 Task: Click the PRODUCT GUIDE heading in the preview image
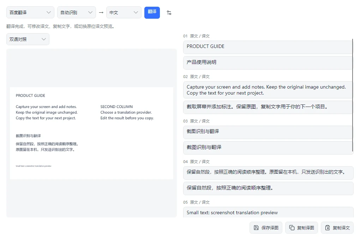pos(31,96)
